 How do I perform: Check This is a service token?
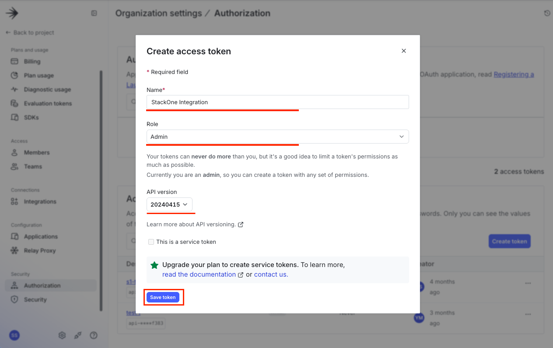(x=151, y=242)
